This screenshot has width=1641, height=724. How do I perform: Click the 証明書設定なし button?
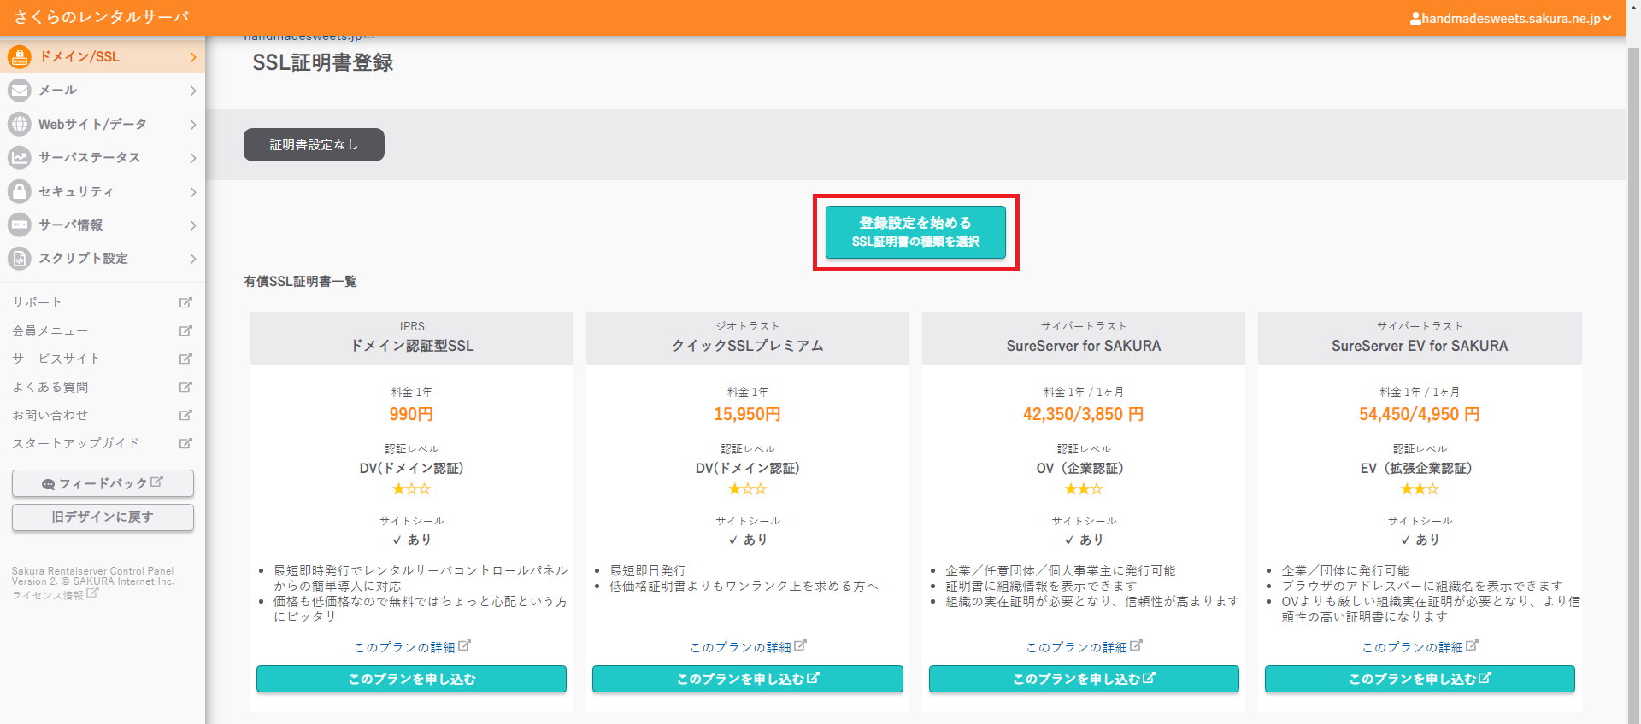[x=314, y=145]
